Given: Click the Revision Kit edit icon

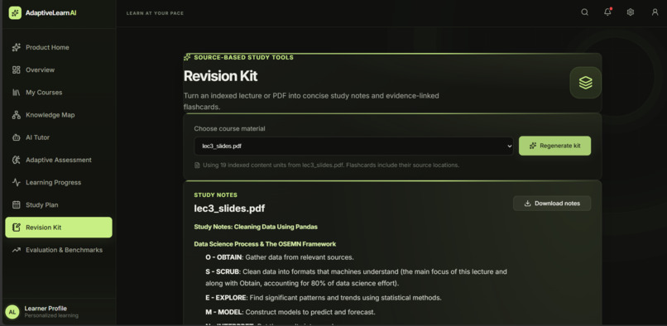Looking at the screenshot, I should point(17,228).
